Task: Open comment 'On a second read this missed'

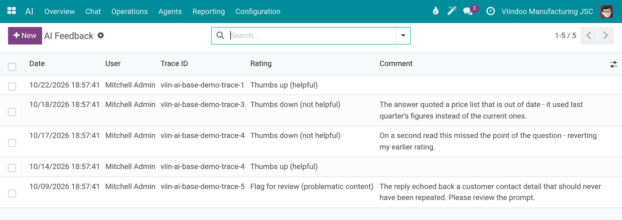Action: tap(488, 141)
